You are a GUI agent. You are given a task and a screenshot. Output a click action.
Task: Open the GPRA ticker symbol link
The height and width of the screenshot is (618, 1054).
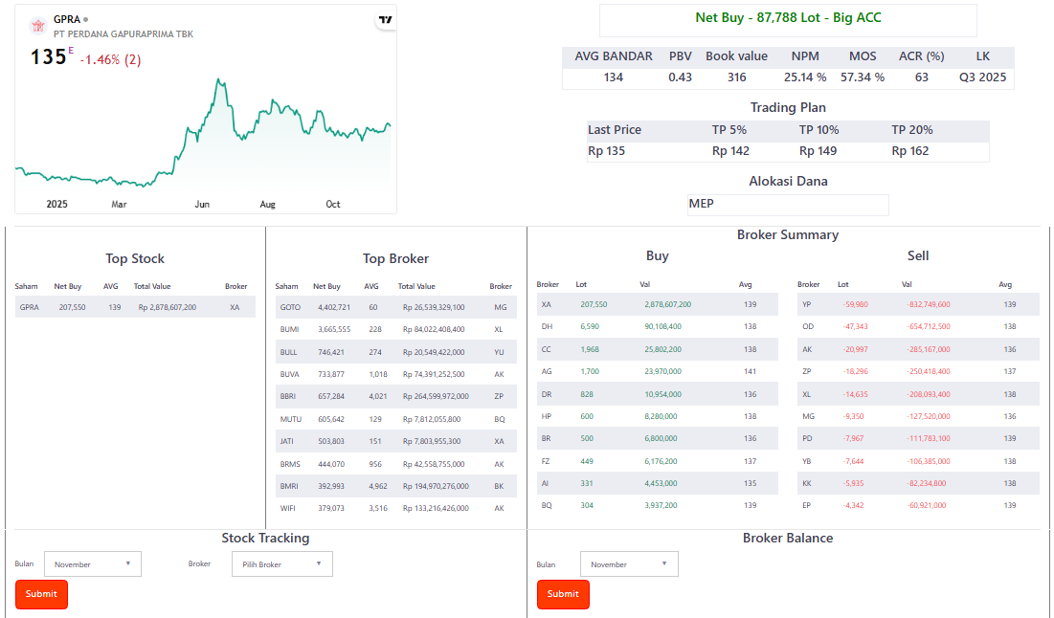coord(66,19)
